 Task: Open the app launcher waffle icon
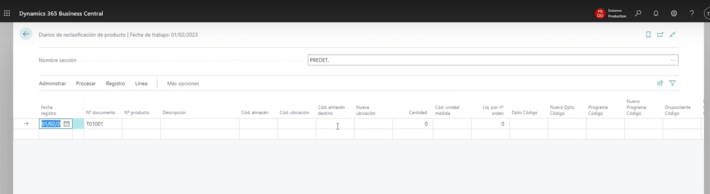[7, 13]
